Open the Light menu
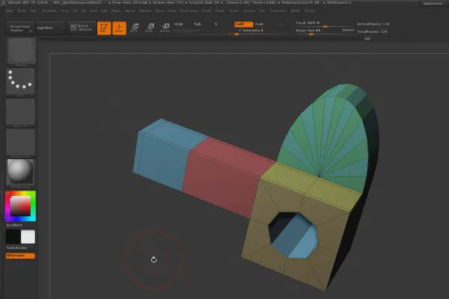 point(104,11)
